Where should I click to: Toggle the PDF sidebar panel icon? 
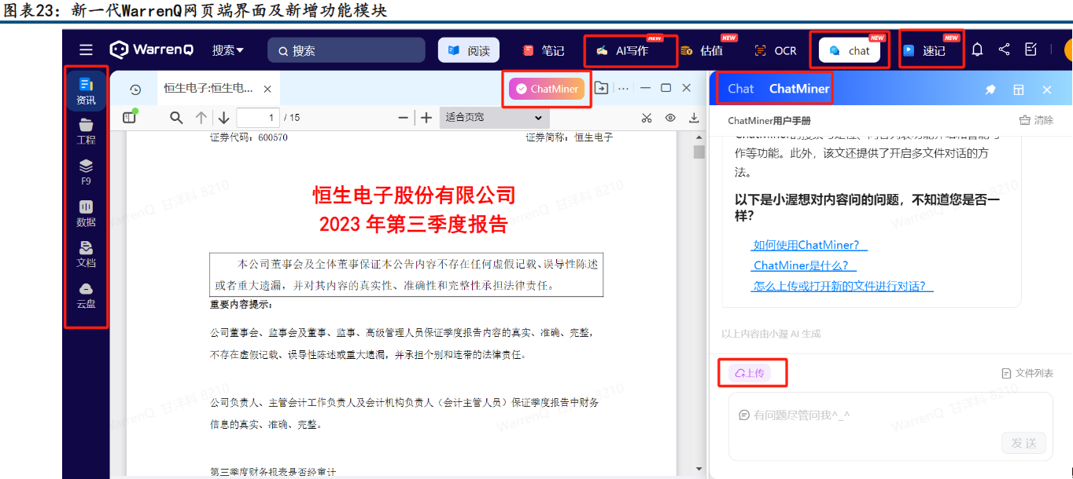click(x=130, y=117)
